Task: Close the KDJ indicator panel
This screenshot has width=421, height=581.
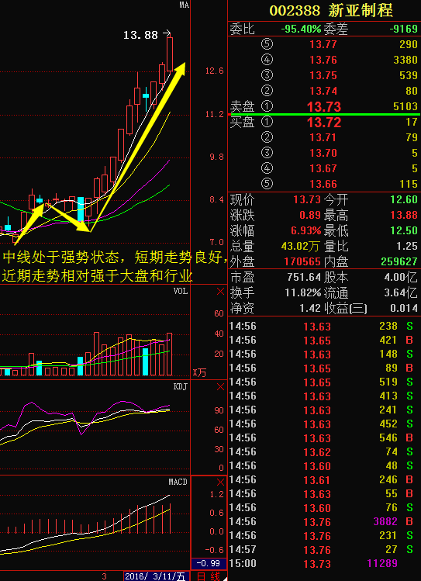Action: [220, 387]
